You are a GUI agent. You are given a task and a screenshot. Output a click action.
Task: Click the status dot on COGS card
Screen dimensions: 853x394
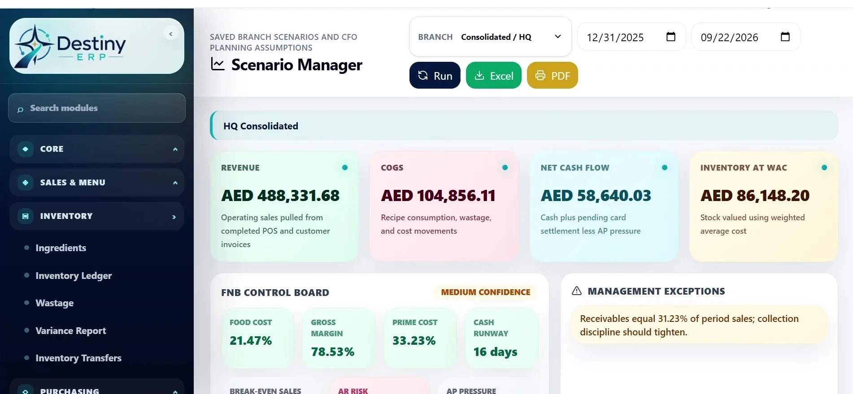point(505,167)
